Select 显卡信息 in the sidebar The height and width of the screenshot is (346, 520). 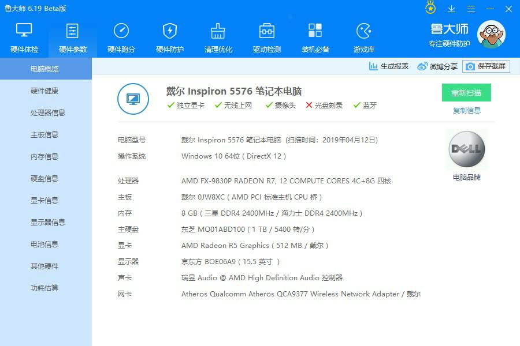pos(46,200)
